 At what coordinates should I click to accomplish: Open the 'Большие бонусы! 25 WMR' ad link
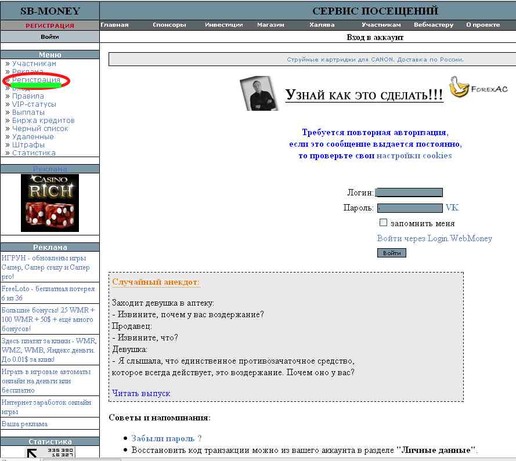point(48,320)
